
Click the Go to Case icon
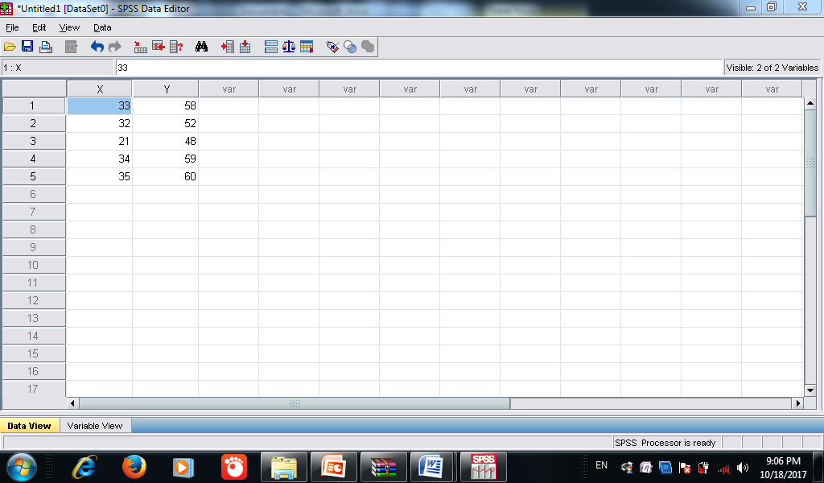(140, 47)
